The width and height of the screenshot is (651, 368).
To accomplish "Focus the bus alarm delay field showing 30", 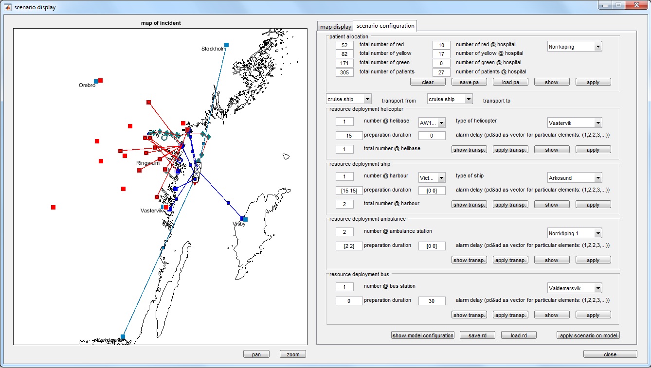I will coord(432,301).
